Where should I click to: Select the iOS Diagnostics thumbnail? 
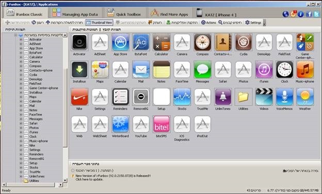pyautogui.click(x=182, y=124)
